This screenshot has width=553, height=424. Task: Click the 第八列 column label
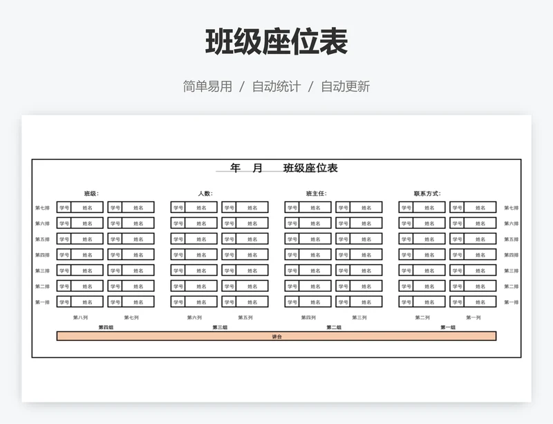point(80,317)
